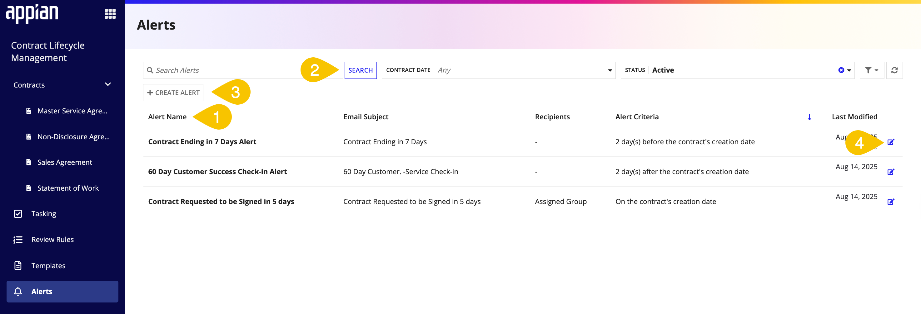
Task: Click the Contract Lifecycle Management title
Action: pyautogui.click(x=47, y=52)
